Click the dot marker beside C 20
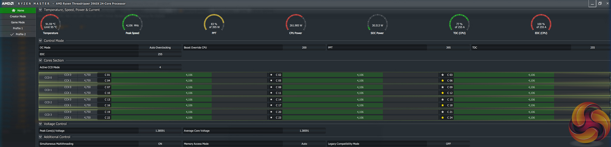 click(x=271, y=112)
